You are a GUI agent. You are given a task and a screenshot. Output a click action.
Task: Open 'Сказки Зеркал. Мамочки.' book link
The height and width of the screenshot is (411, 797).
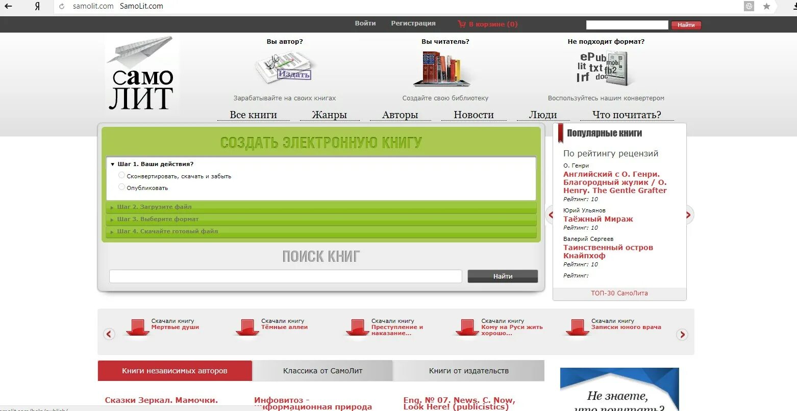(161, 400)
